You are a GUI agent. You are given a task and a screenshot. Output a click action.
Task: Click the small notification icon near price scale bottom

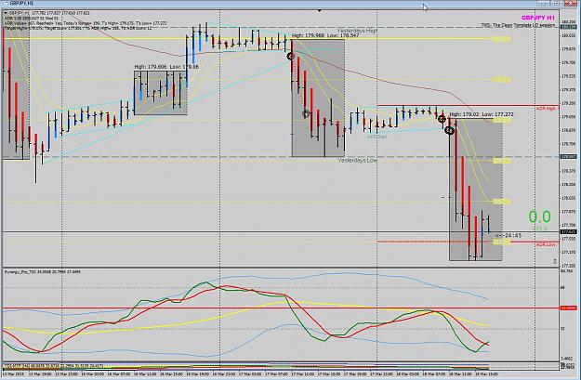pyautogui.click(x=555, y=261)
